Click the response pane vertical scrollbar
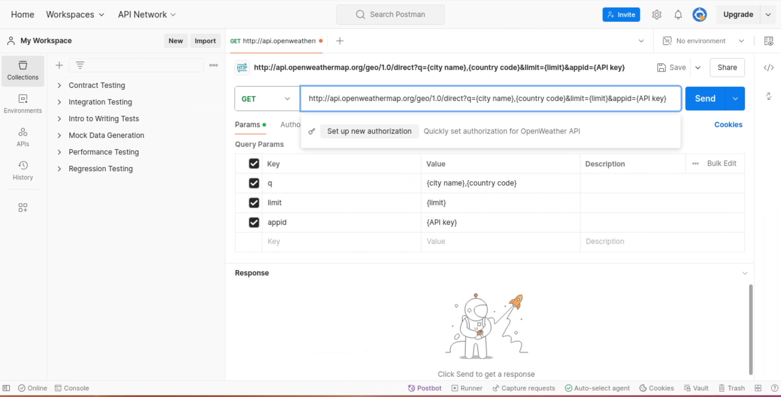The width and height of the screenshot is (781, 397). 750,329
